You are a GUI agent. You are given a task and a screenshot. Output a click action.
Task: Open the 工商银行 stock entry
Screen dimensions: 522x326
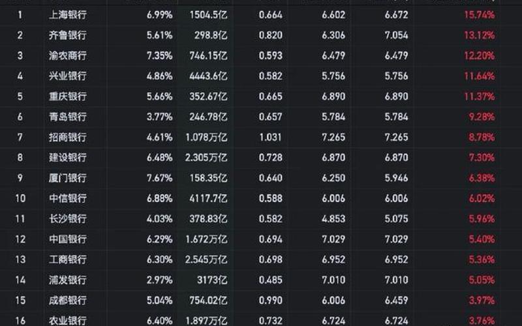(68, 259)
